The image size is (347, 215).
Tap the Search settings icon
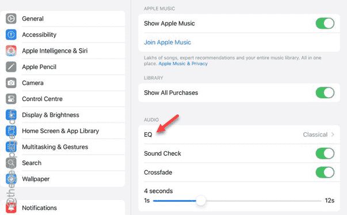pyautogui.click(x=11, y=163)
